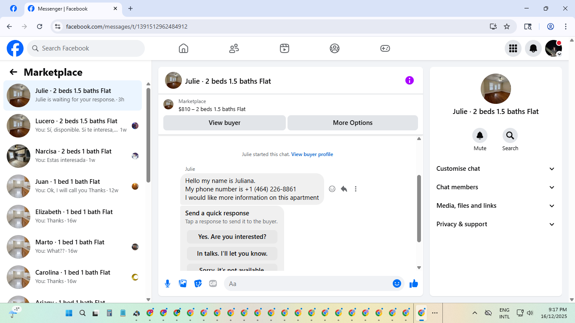Send a thumbs-up like
This screenshot has height=323, width=575.
pos(414,283)
